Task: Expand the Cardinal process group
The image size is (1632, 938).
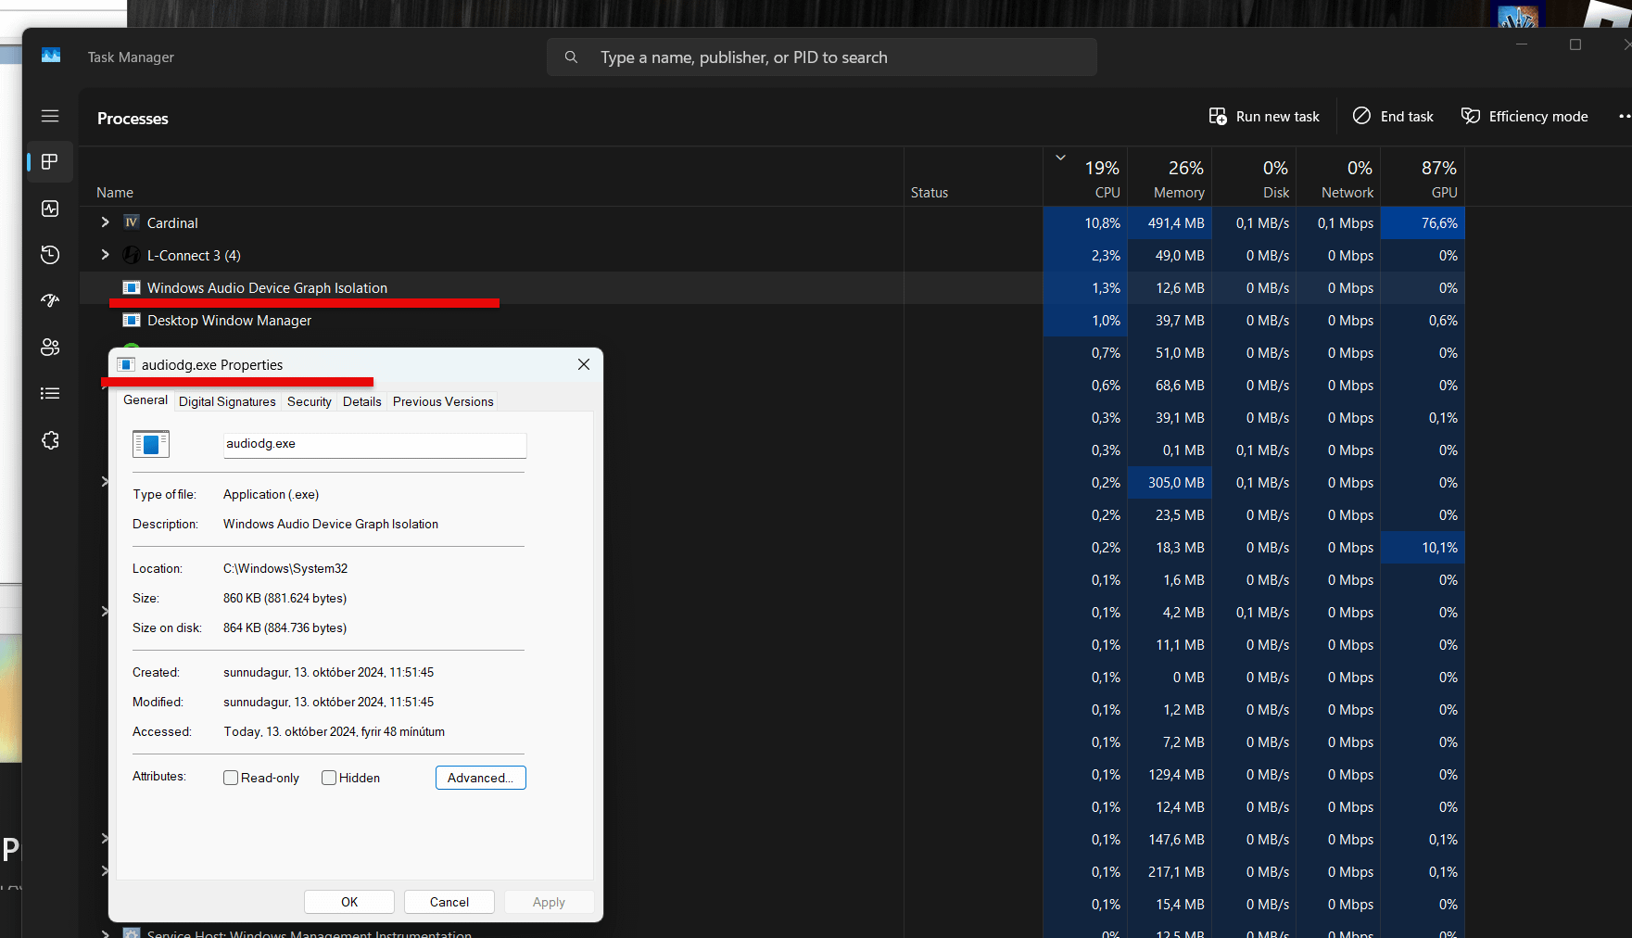Action: click(x=105, y=222)
